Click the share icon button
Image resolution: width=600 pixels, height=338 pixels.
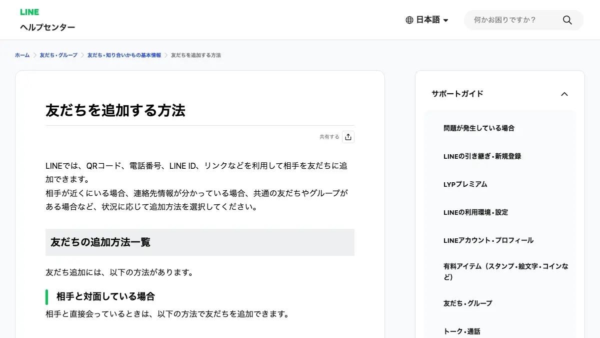click(x=348, y=137)
